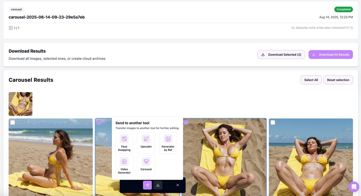Click the purple send icon in action bar
This screenshot has width=361, height=196.
pos(147,185)
